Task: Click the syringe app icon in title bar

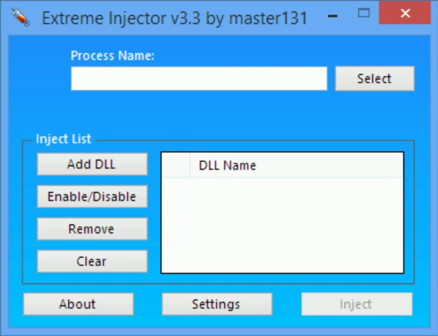Action: (20, 17)
